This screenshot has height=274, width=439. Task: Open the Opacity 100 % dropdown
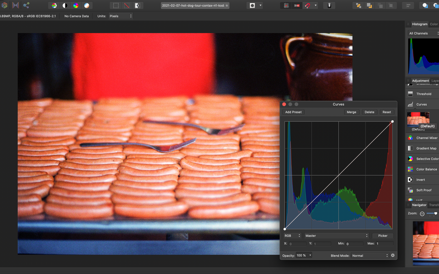[x=304, y=255]
